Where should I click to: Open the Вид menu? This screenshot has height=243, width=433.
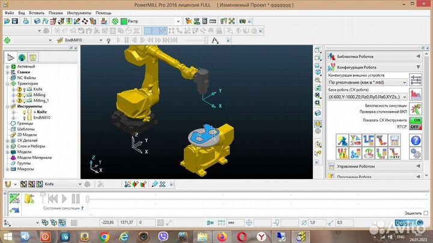22,13
